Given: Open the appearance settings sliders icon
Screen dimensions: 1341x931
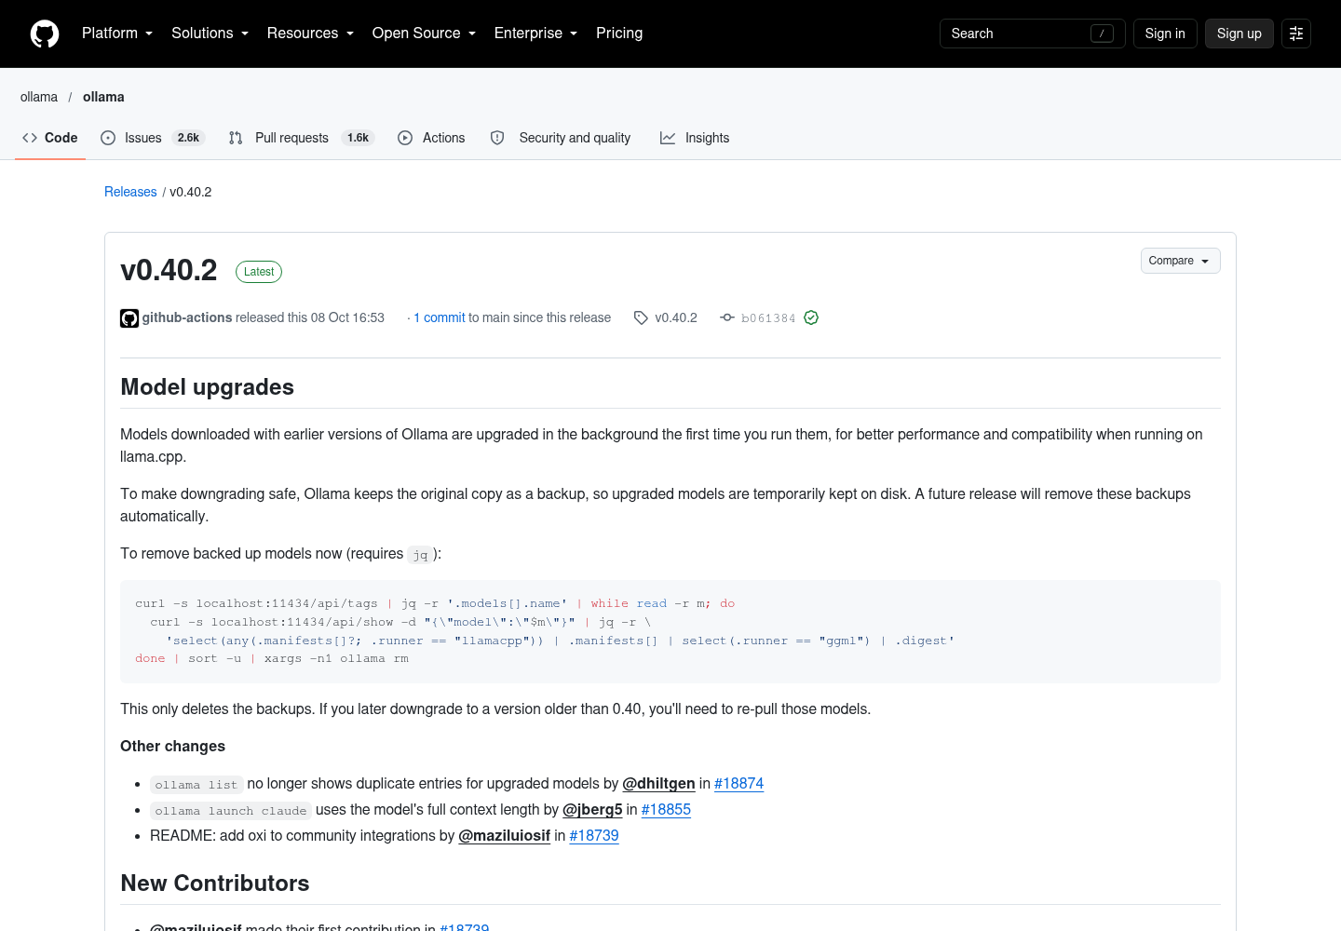Looking at the screenshot, I should click(x=1296, y=34).
